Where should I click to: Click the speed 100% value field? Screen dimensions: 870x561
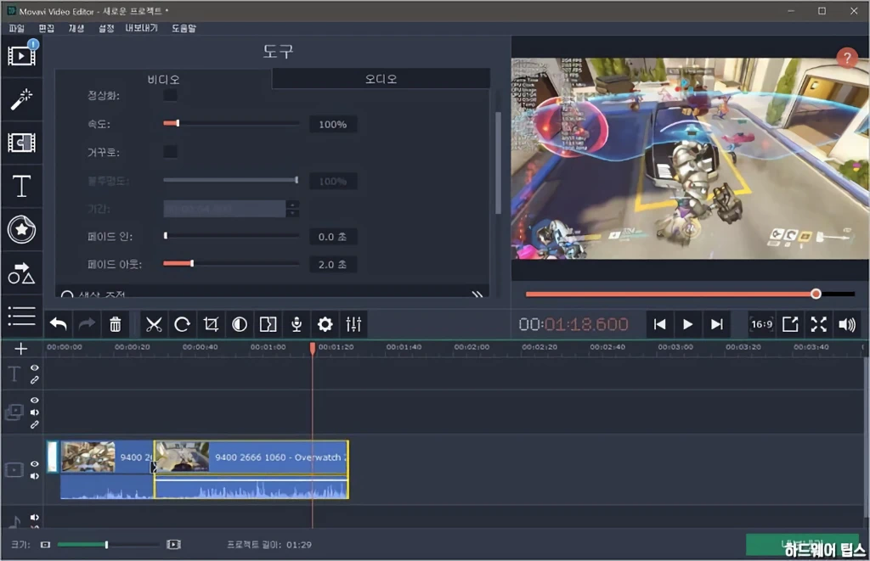(x=333, y=125)
